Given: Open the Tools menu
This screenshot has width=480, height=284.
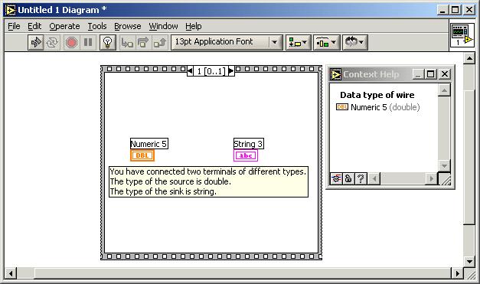Looking at the screenshot, I should (97, 26).
